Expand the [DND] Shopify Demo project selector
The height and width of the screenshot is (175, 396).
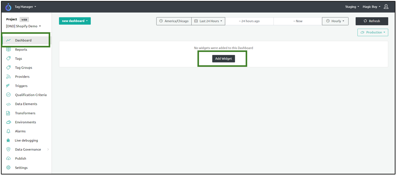23,26
